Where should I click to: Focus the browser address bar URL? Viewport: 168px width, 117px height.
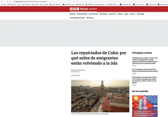[x=31, y=2]
